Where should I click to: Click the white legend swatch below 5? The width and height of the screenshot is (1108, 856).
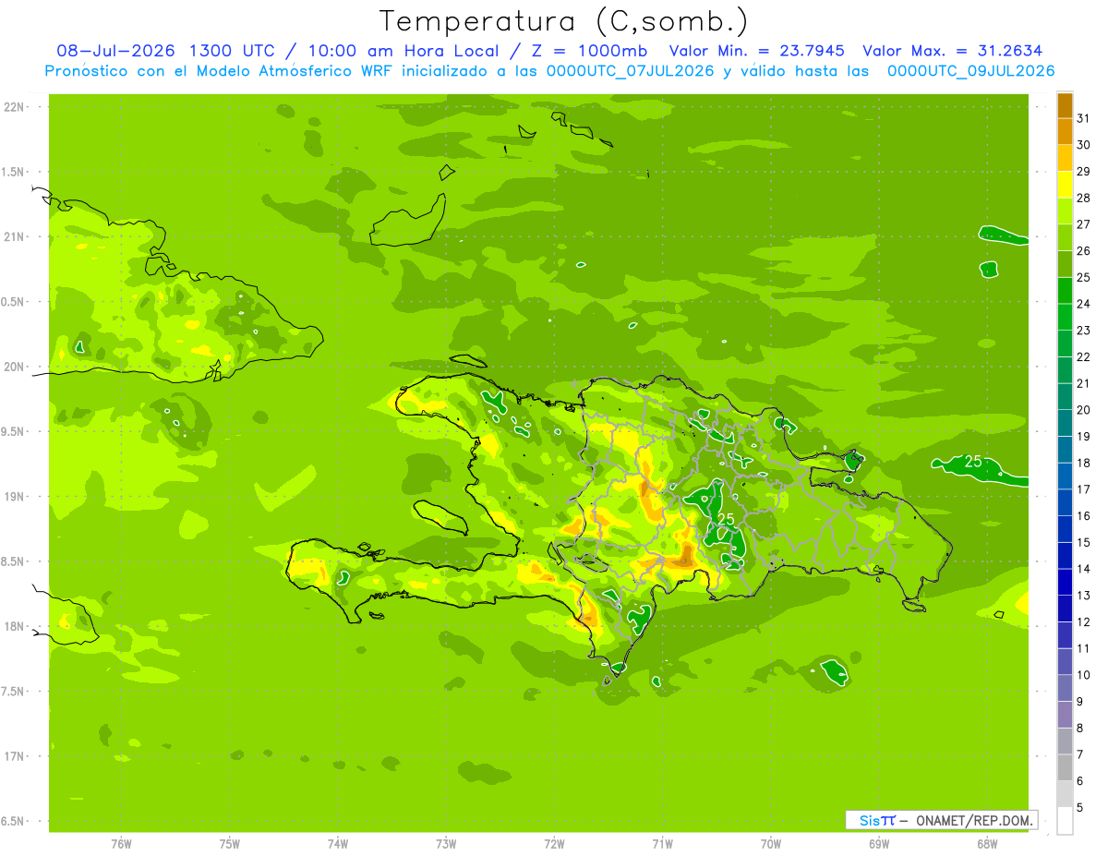coord(1065,821)
